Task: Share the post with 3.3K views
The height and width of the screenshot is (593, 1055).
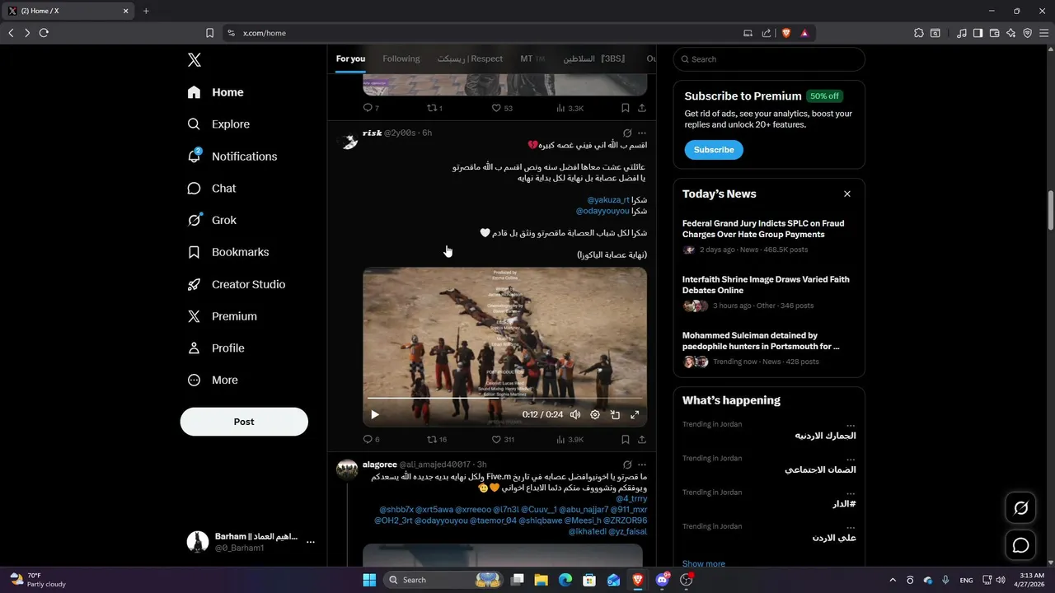Action: point(642,108)
